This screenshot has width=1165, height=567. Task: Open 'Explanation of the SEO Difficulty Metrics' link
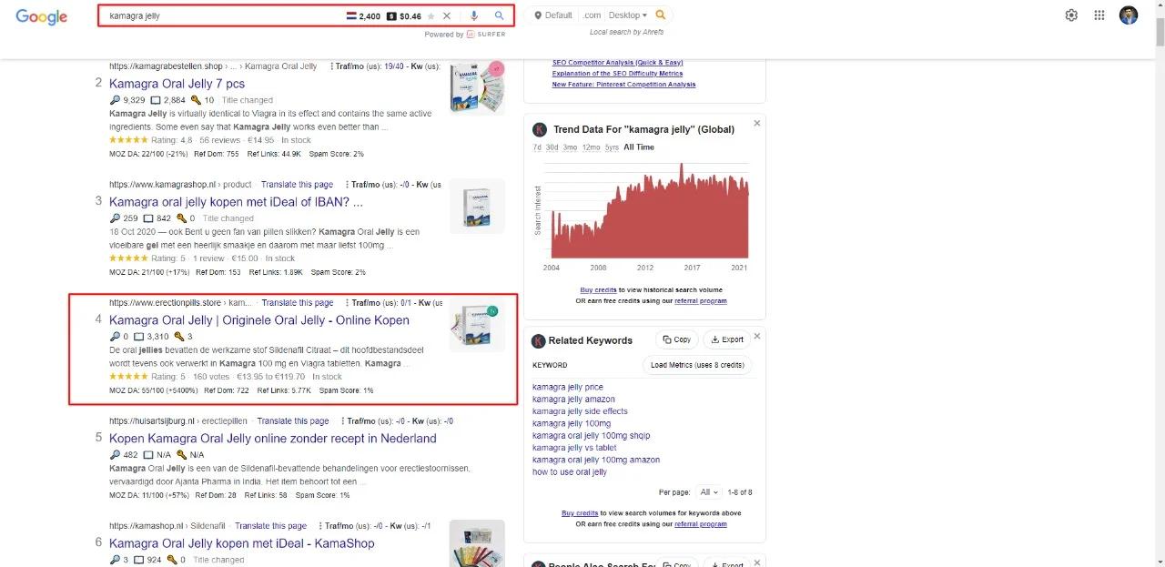click(x=617, y=74)
